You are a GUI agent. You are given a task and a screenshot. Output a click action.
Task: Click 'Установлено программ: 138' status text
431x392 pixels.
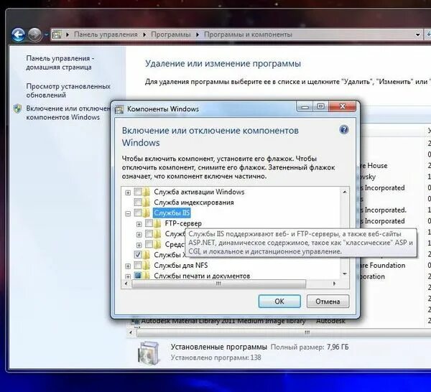(x=215, y=358)
